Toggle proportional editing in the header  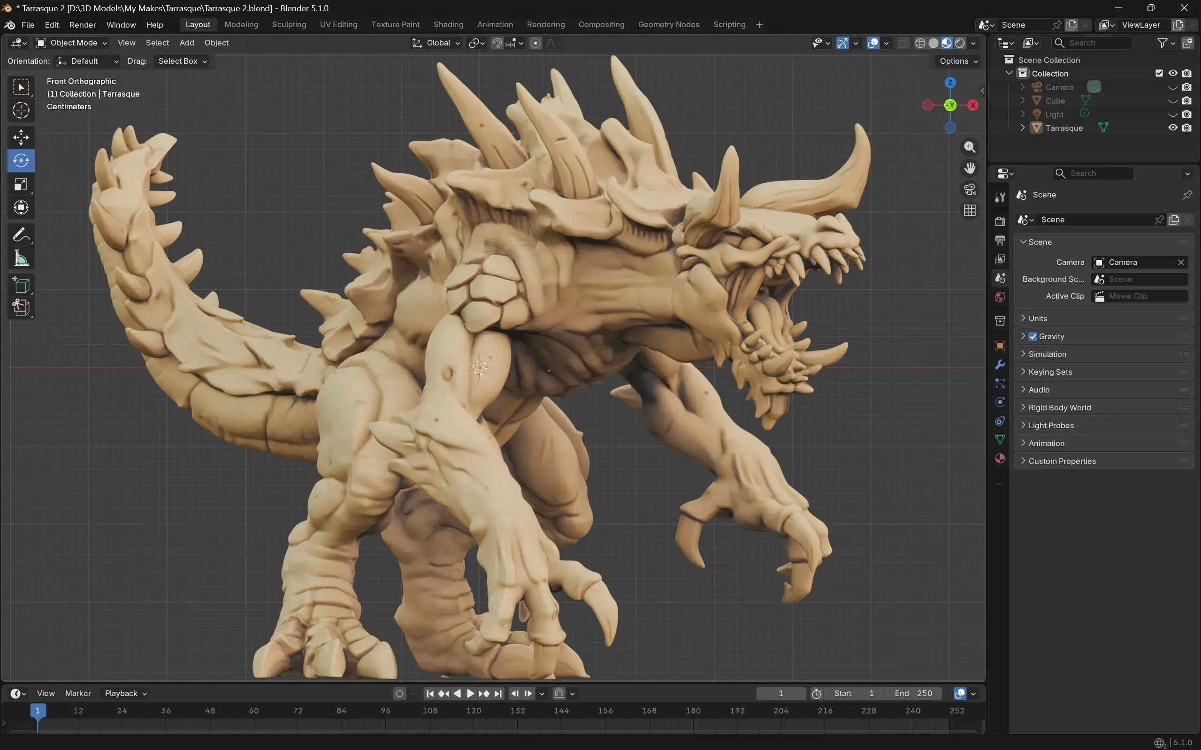(x=535, y=43)
